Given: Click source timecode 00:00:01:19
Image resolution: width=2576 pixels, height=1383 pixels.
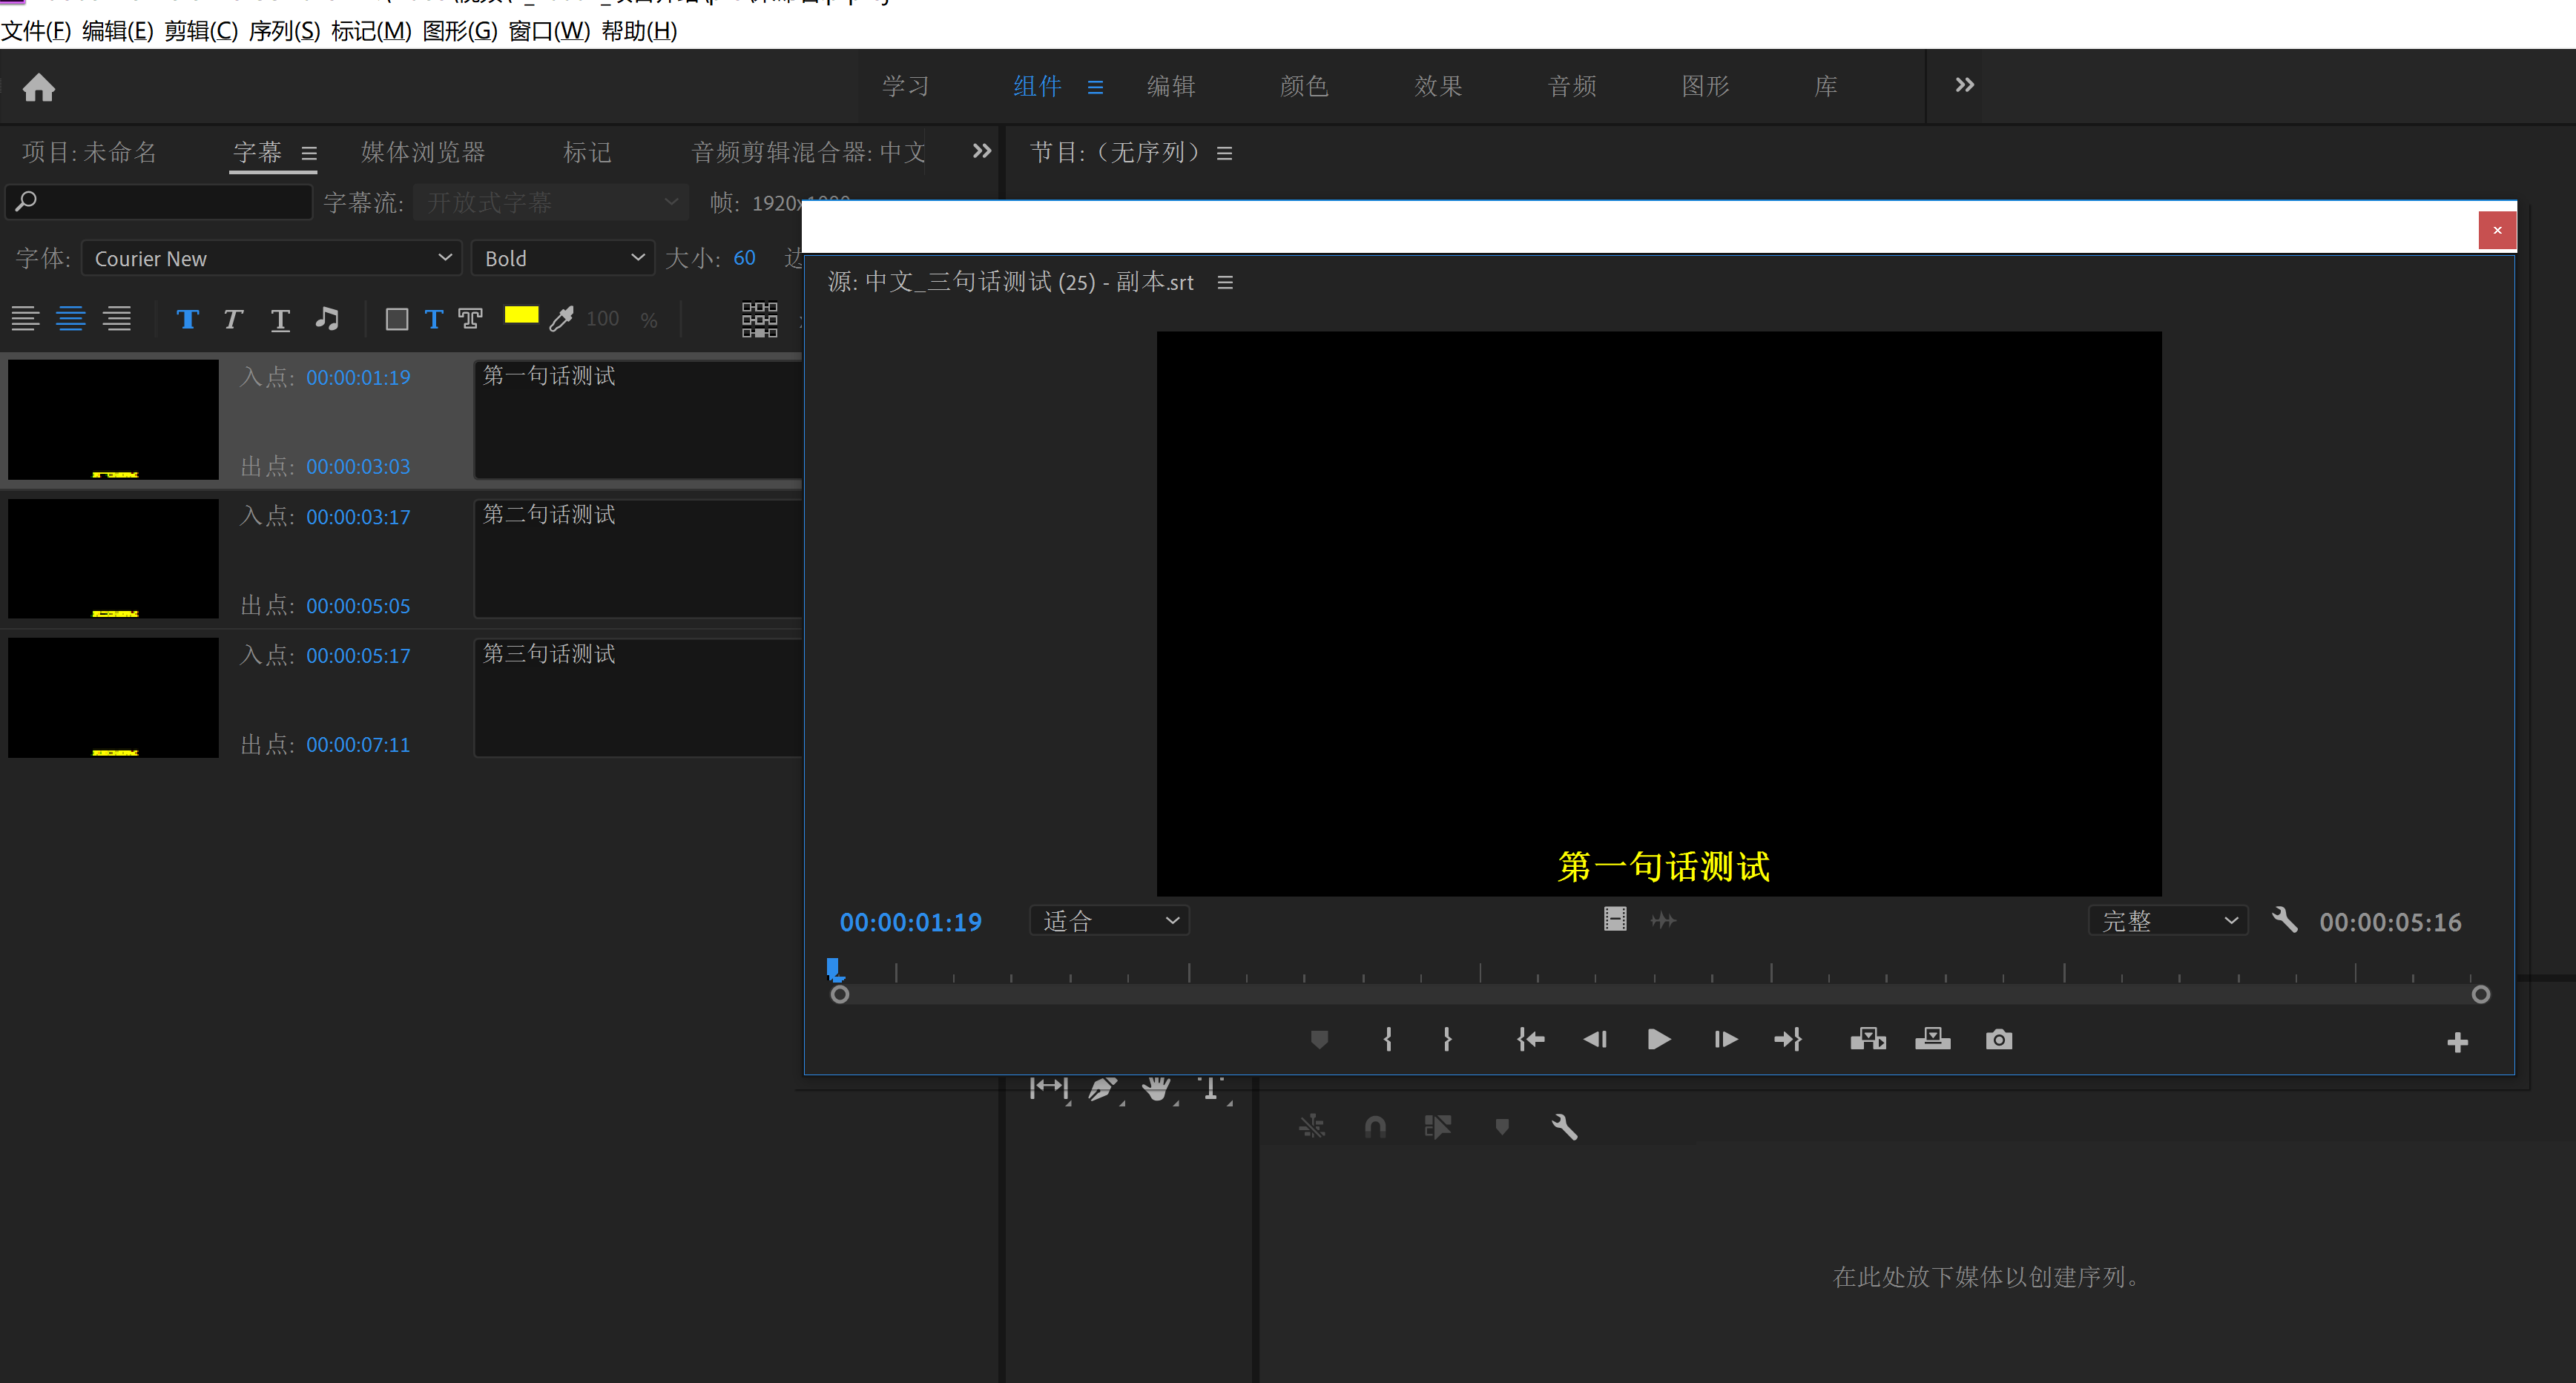Looking at the screenshot, I should click(x=910, y=922).
